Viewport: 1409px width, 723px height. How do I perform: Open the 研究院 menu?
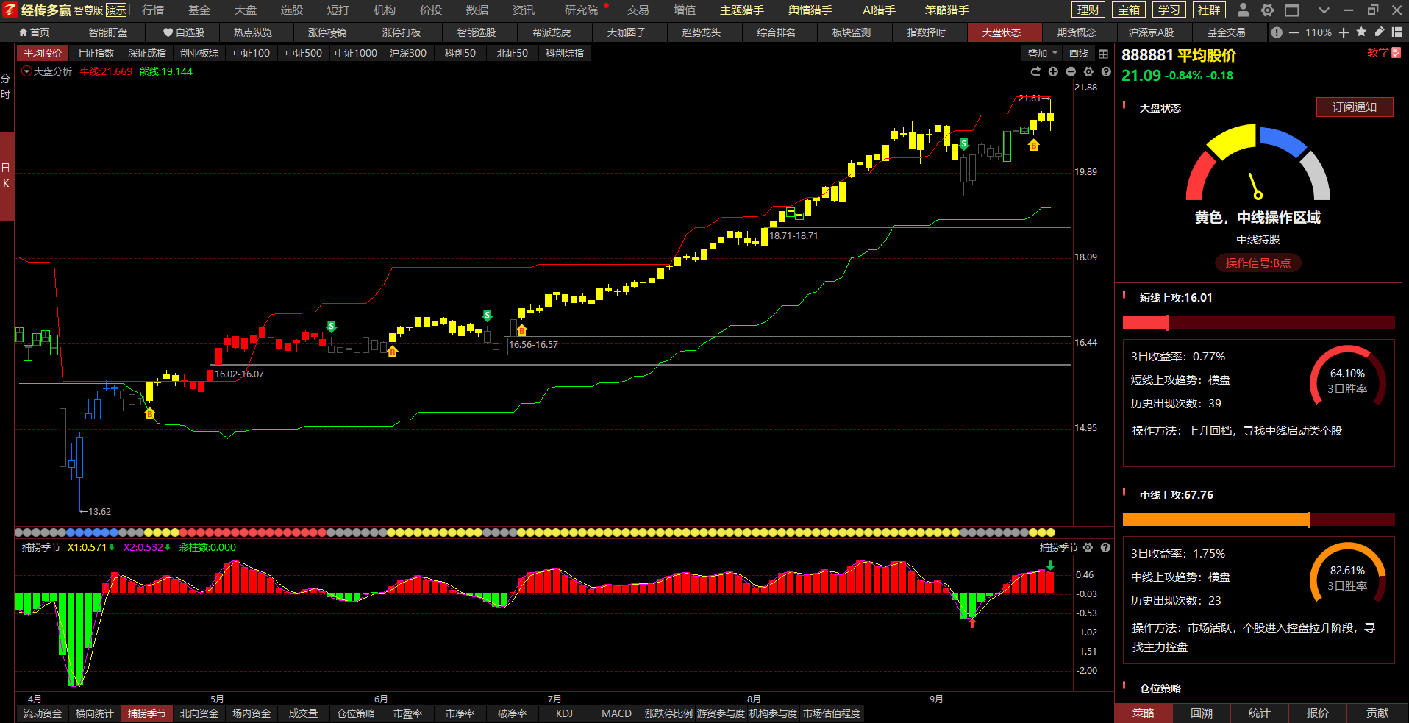coord(582,10)
